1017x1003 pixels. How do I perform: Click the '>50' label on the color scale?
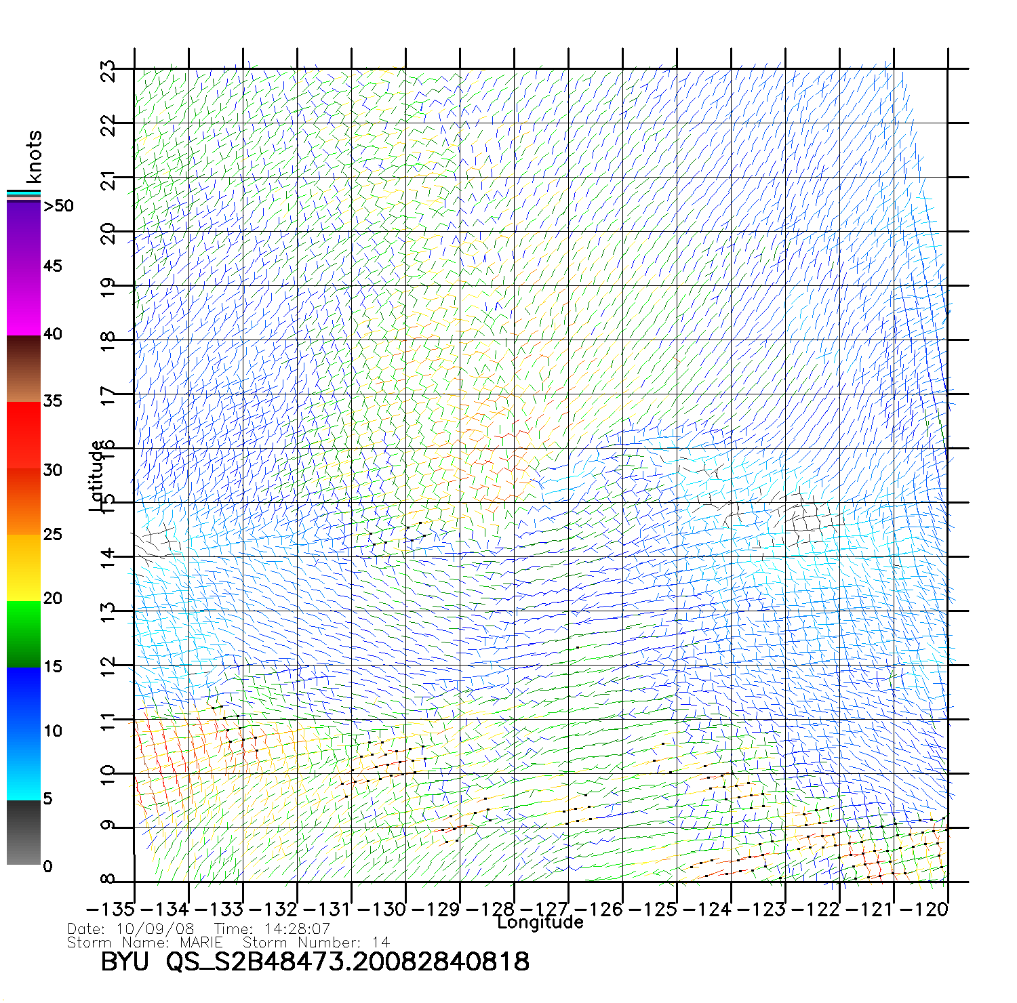[58, 206]
